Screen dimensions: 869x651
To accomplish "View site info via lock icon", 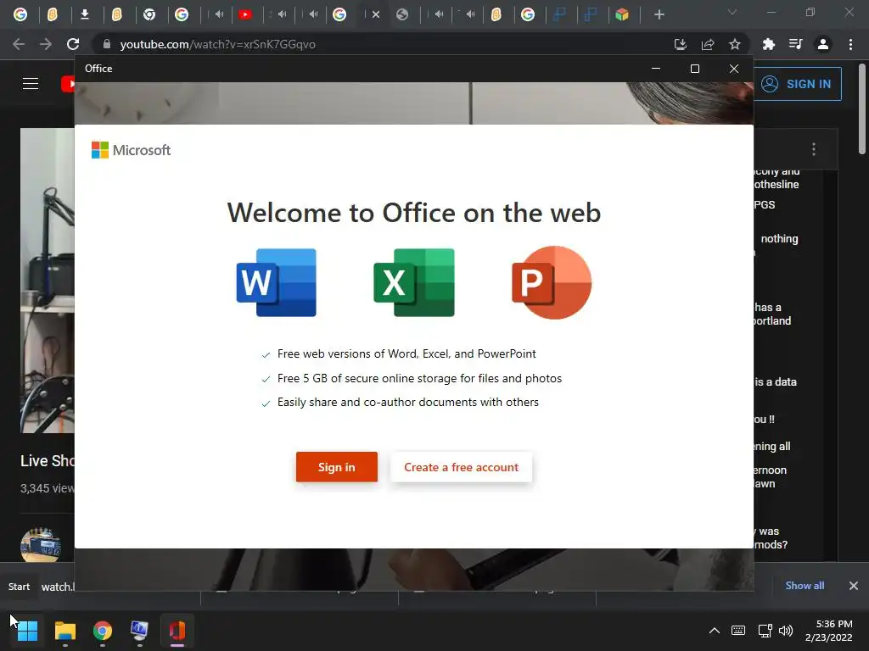I will click(106, 44).
